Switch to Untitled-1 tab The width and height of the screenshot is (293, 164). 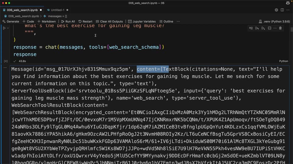pyautogui.click(x=58, y=10)
